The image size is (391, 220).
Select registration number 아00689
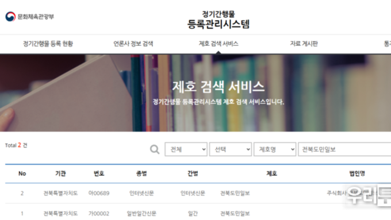[99, 194]
